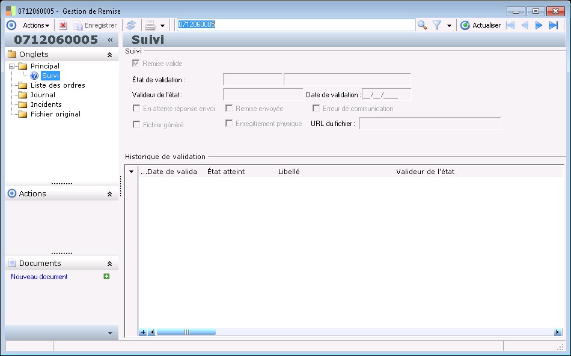Click the funnel filter icon
This screenshot has width=571, height=356.
[x=436, y=25]
